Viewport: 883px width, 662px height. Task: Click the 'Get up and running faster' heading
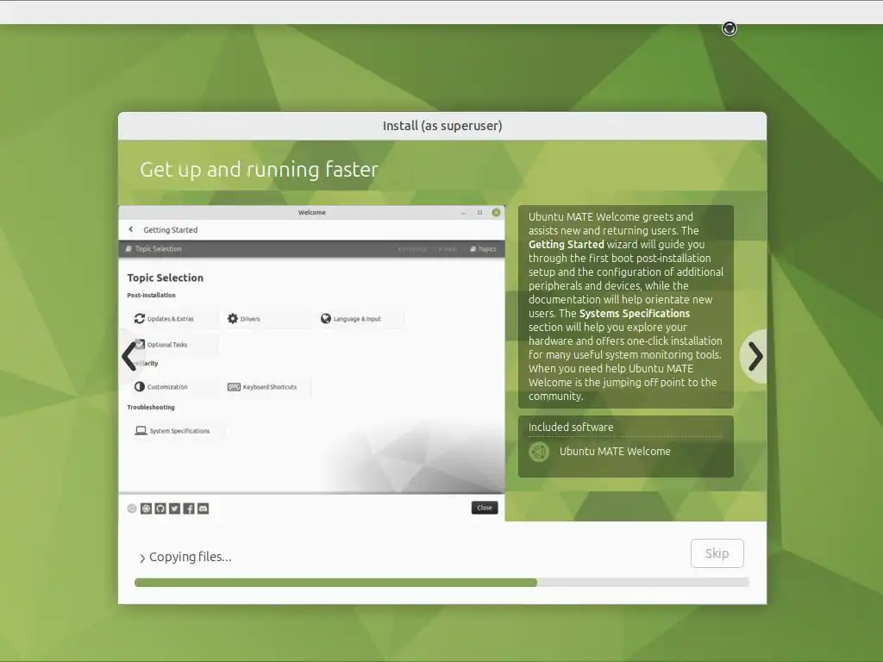click(x=259, y=170)
